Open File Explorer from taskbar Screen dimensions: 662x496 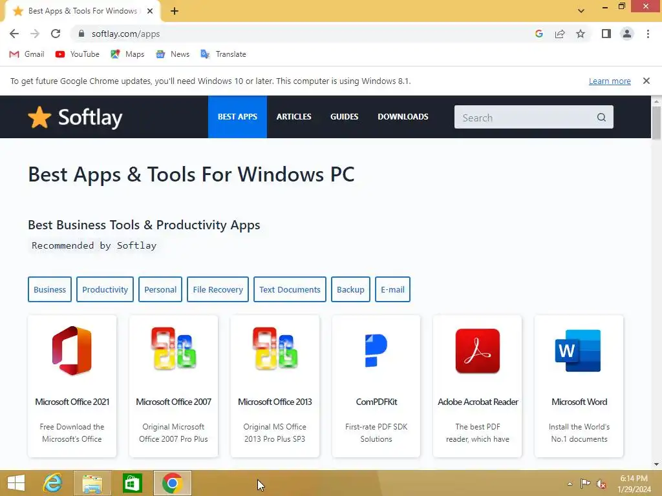(92, 483)
